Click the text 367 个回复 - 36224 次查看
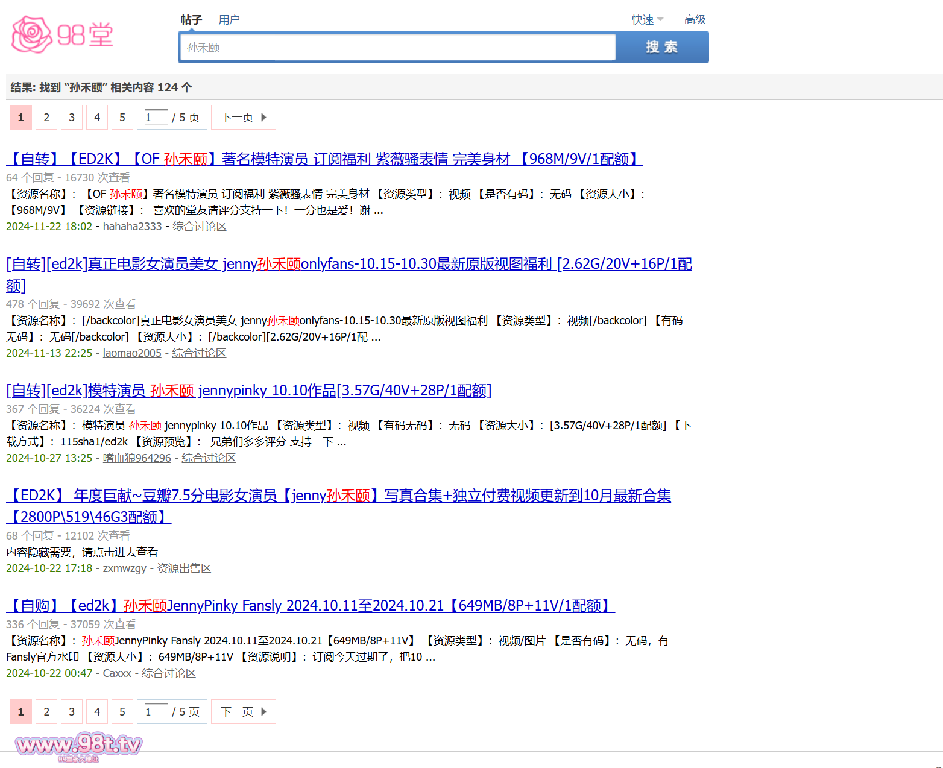Viewport: 943px width, 768px height. click(71, 409)
